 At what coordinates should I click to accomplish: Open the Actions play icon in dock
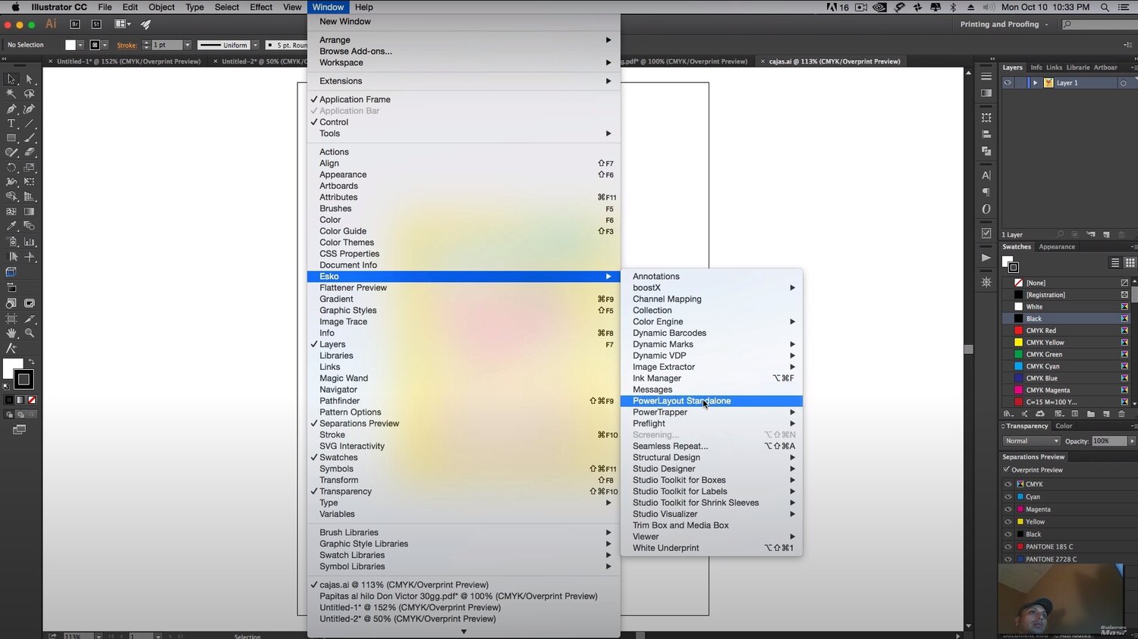(x=986, y=258)
